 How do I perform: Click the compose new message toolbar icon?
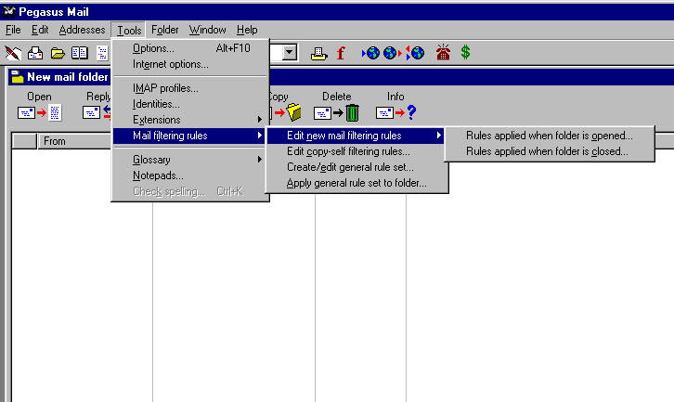[13, 53]
